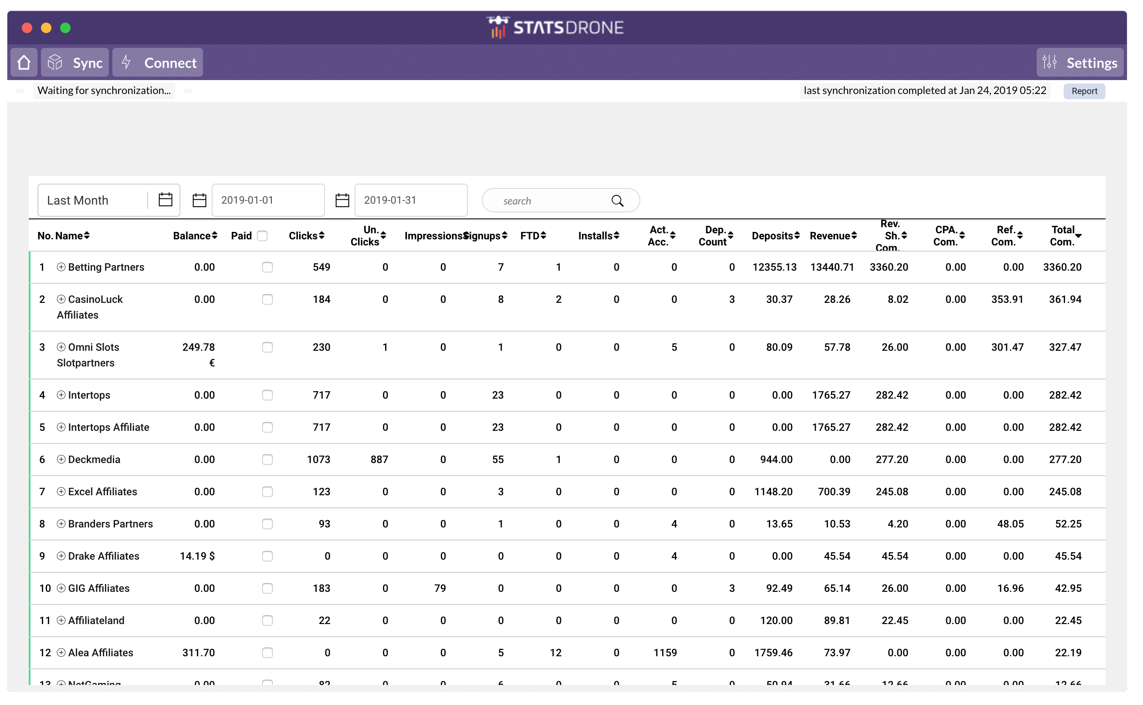1143x705 pixels.
Task: Click the search magnifier icon
Action: 618,201
